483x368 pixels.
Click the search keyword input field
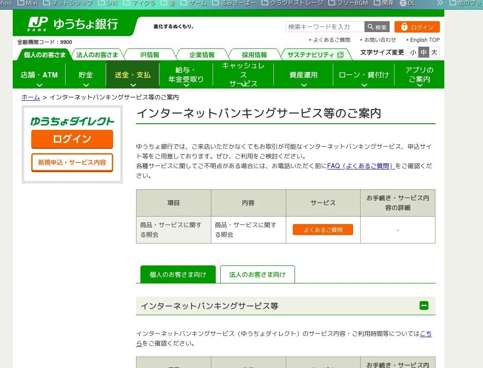tap(325, 27)
